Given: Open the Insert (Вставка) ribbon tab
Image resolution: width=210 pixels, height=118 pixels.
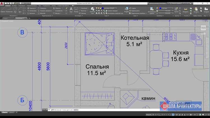Looking at the screenshot, I should [x=14, y=6].
